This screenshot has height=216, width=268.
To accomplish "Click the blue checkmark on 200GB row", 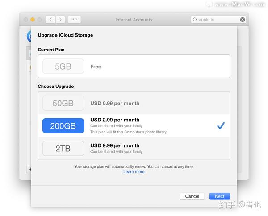I will point(221,126).
